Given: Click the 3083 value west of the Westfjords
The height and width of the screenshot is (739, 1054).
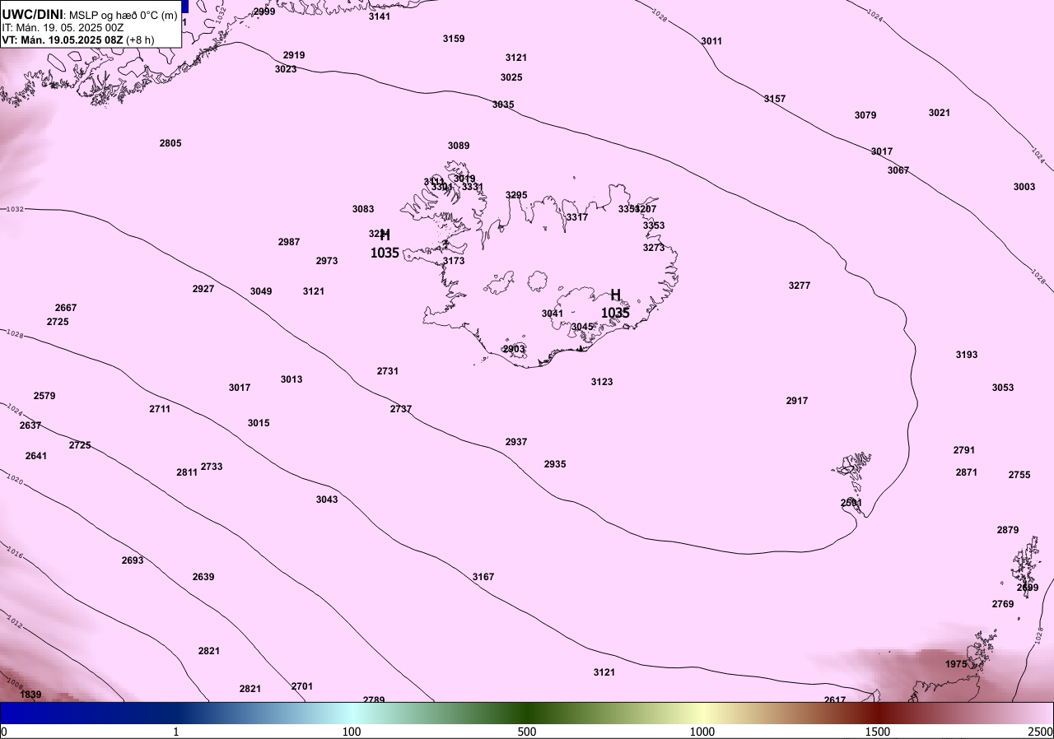Looking at the screenshot, I should [363, 209].
